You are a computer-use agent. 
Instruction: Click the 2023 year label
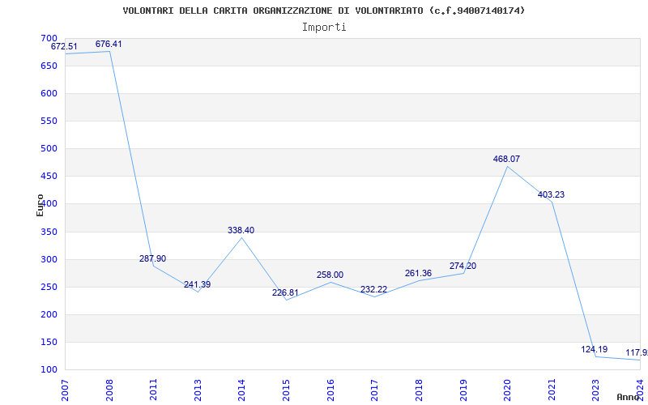(x=595, y=390)
